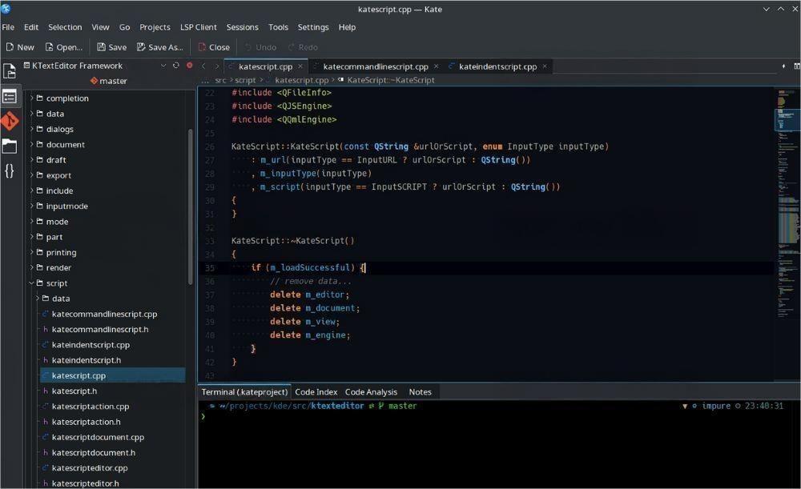Show the Projects list sidebar panel
Image resolution: width=801 pixels, height=489 pixels.
click(x=10, y=96)
